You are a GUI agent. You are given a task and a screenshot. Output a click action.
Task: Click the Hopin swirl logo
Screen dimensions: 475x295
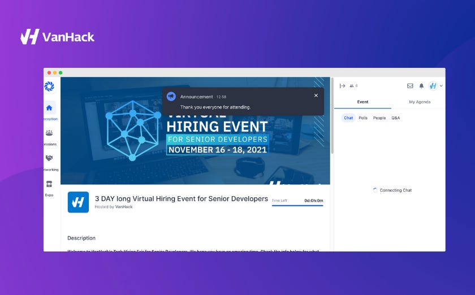(x=49, y=86)
